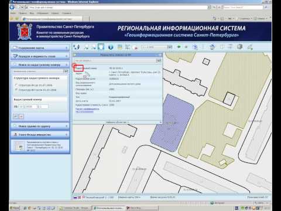This screenshot has height=211, width=281.
Task: Click the arrow at popup bottom right corner
Action: [x=160, y=122]
